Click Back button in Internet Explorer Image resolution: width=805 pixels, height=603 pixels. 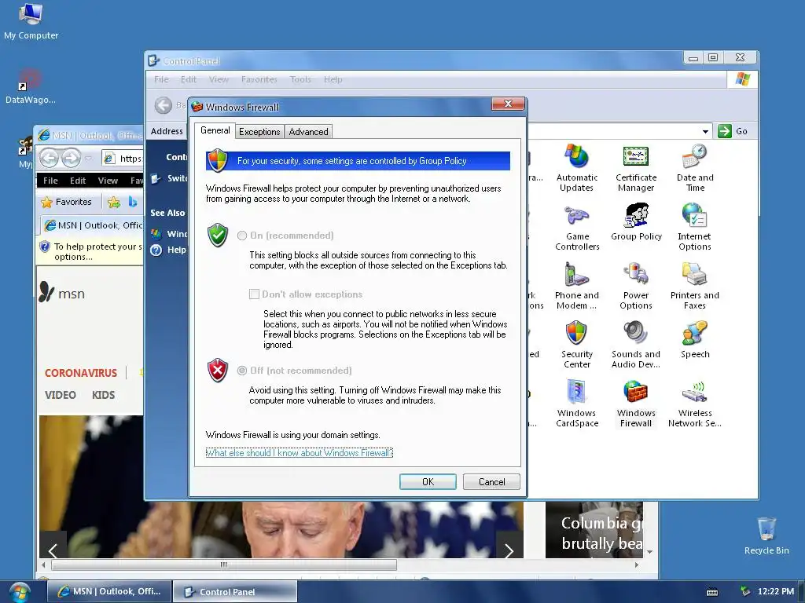(x=49, y=158)
